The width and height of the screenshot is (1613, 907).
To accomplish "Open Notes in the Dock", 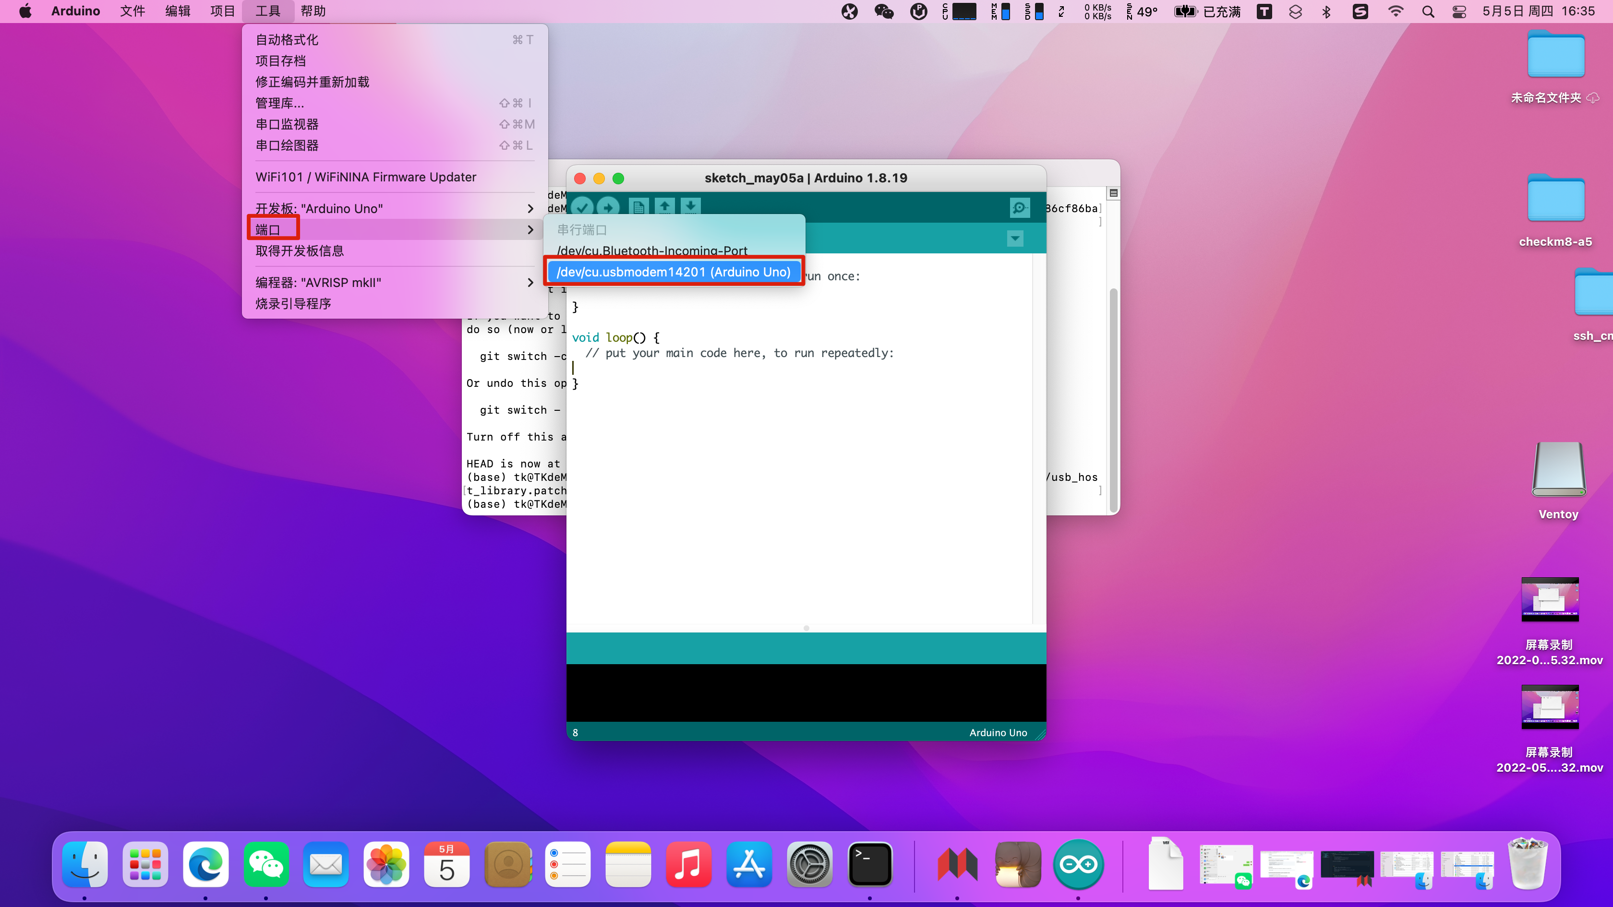I will [628, 864].
